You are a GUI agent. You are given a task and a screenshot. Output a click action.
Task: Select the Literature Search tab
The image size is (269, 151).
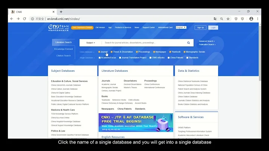tap(64, 42)
